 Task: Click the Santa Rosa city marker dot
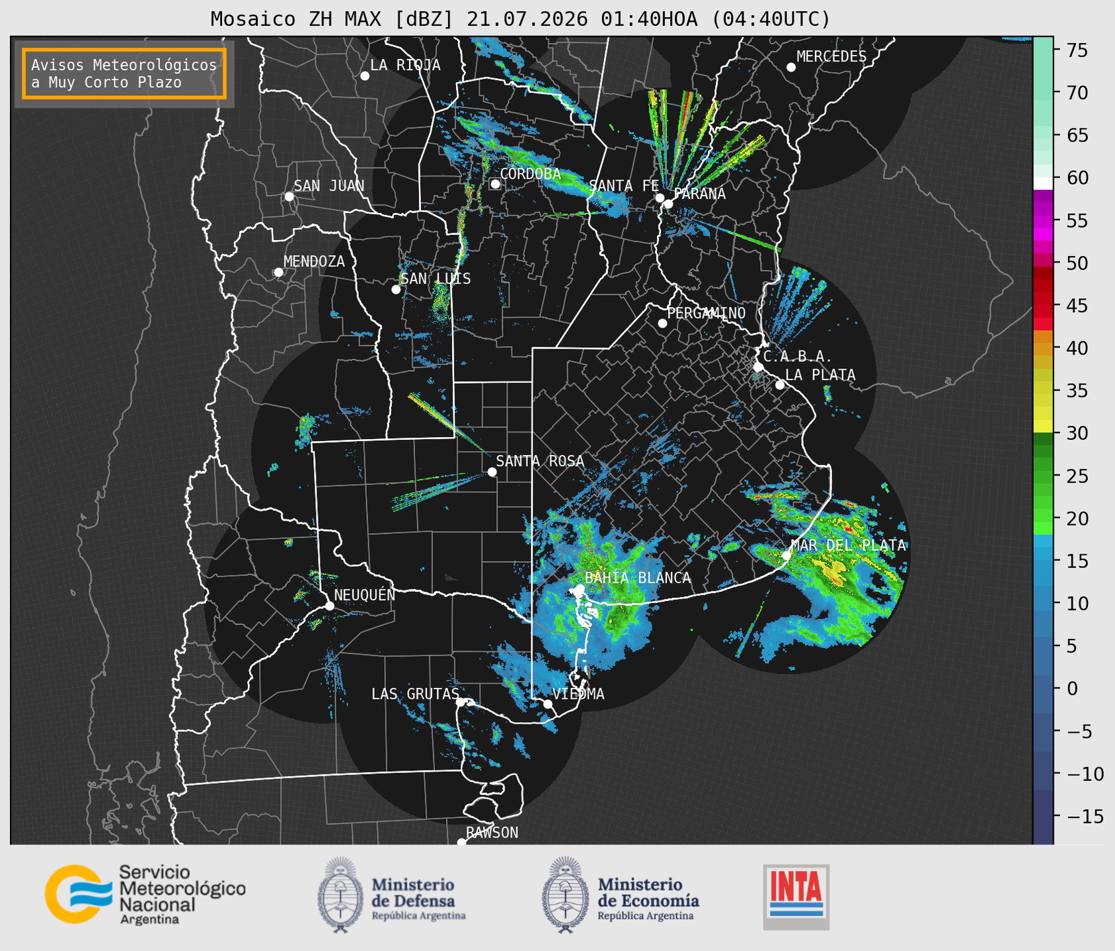tap(492, 472)
